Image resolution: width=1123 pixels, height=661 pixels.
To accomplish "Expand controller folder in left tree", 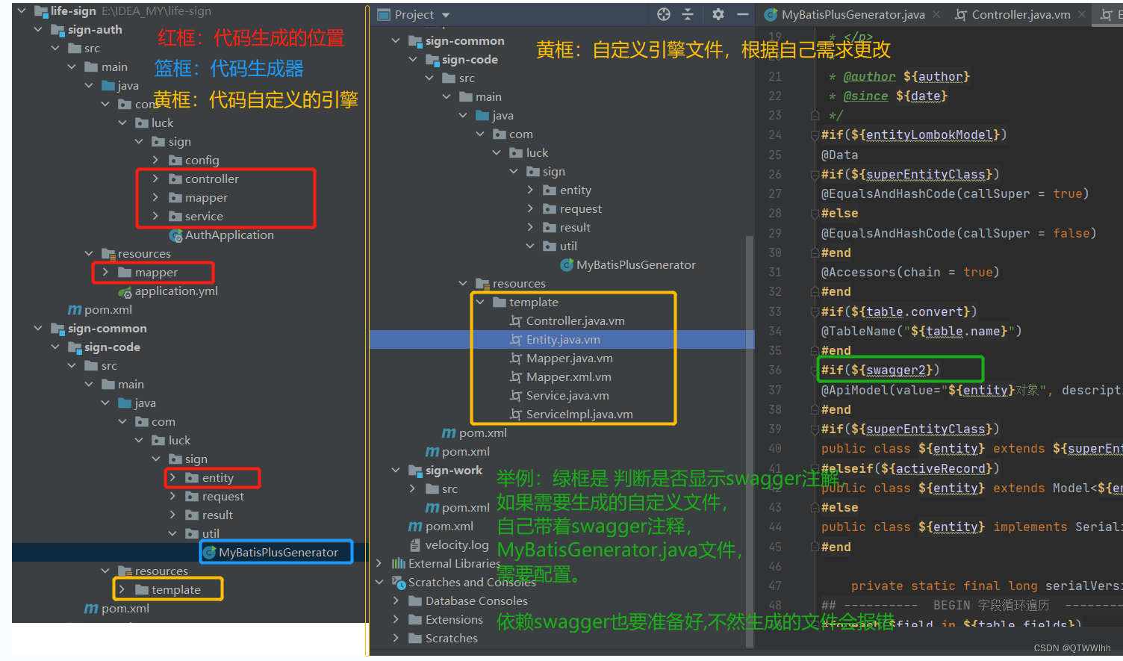I will pyautogui.click(x=155, y=179).
